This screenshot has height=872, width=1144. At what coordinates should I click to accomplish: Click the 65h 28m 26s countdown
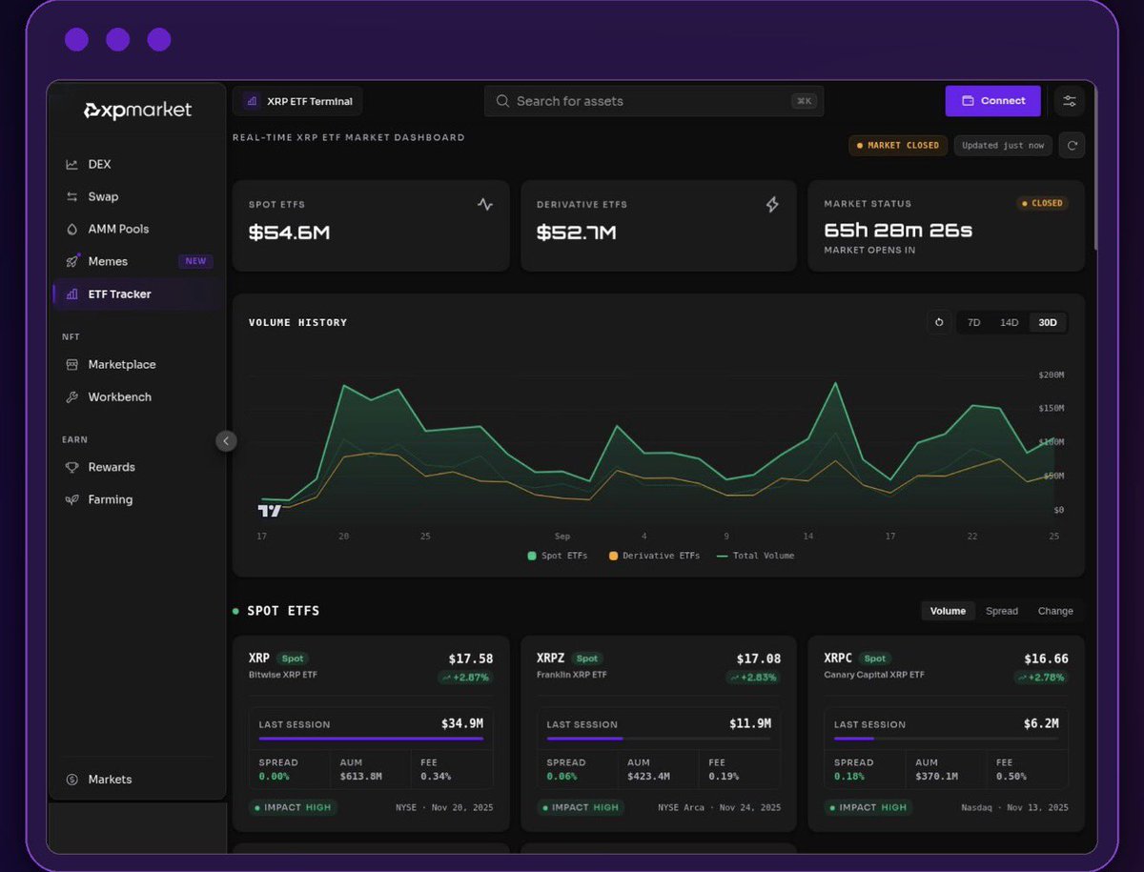pos(898,231)
